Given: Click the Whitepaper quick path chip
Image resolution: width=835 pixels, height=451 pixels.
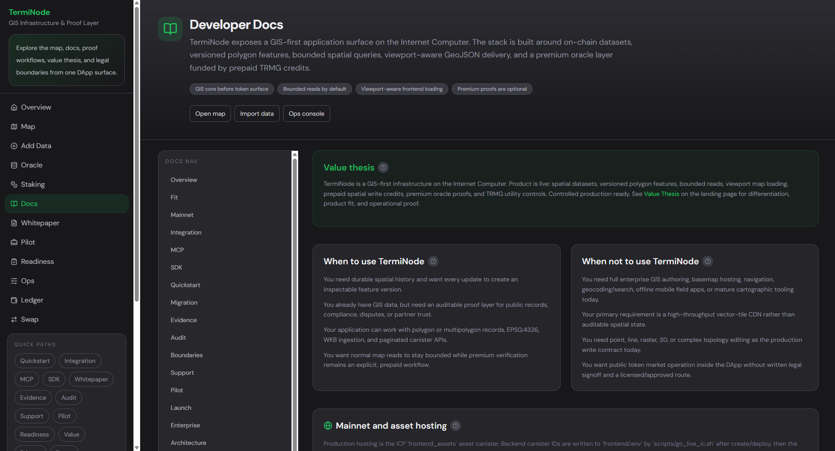Looking at the screenshot, I should point(91,379).
